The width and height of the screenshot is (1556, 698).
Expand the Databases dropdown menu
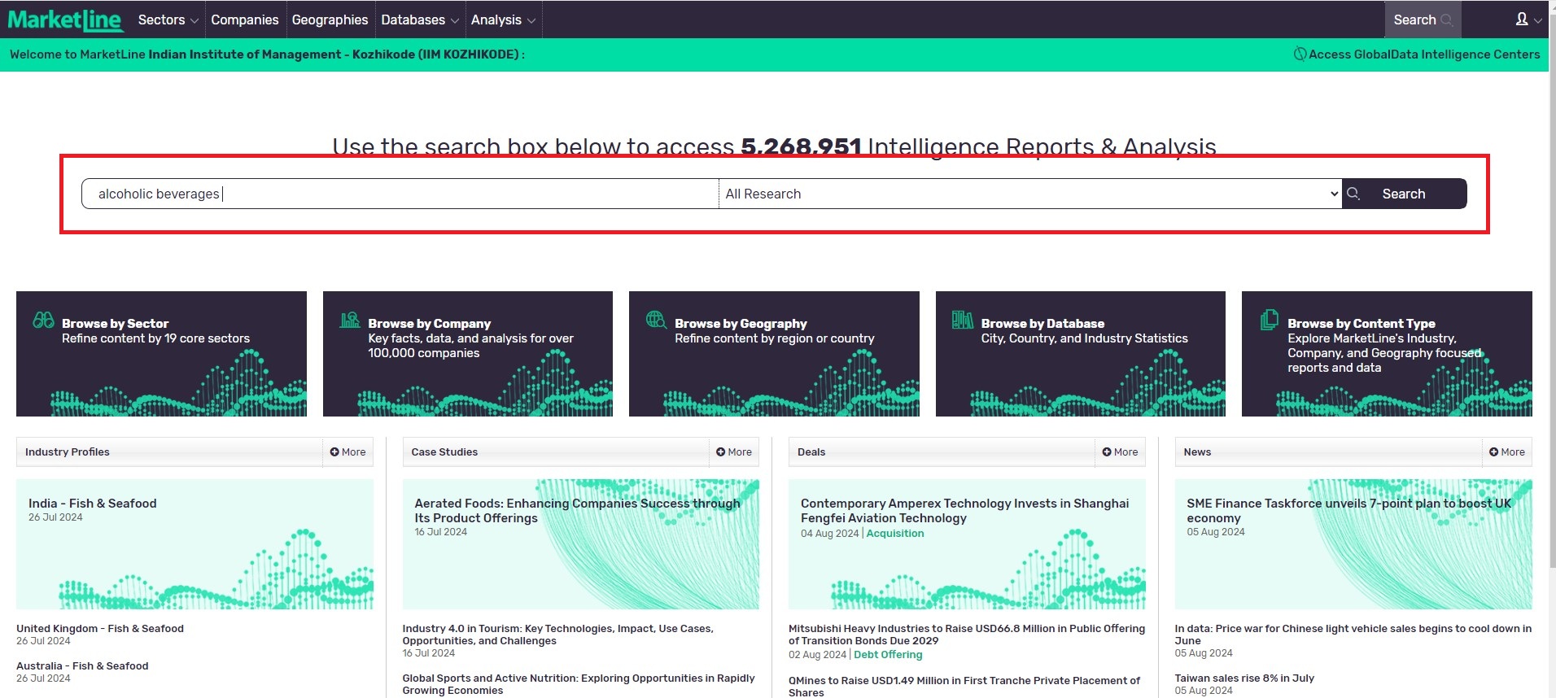click(419, 20)
